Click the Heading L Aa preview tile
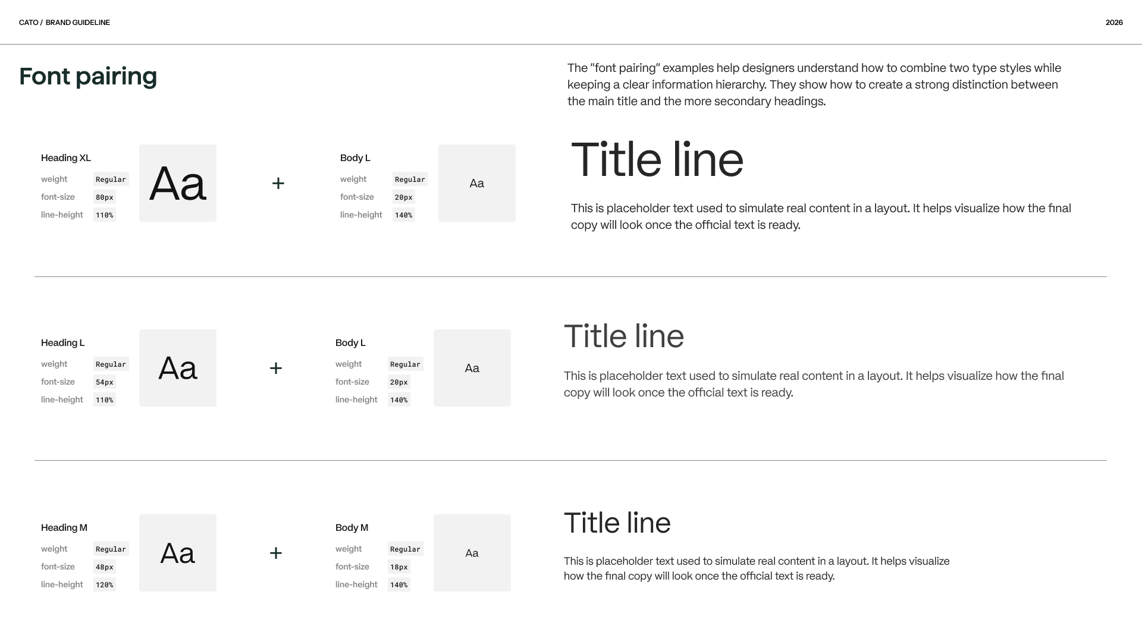The height and width of the screenshot is (642, 1142). pyautogui.click(x=178, y=368)
